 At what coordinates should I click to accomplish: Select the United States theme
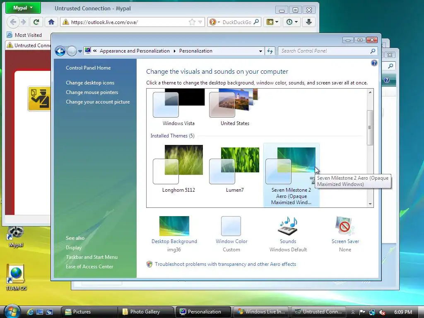(x=235, y=108)
